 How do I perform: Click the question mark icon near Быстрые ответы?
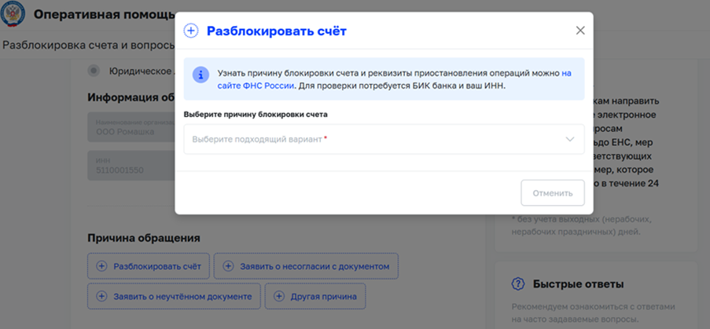tap(518, 284)
